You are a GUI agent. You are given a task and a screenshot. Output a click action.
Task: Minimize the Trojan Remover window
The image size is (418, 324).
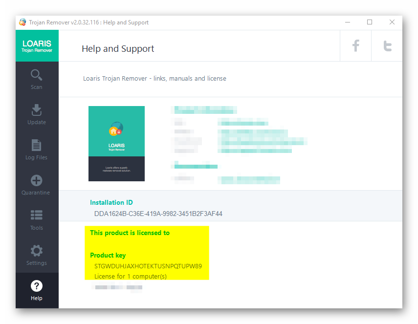348,22
